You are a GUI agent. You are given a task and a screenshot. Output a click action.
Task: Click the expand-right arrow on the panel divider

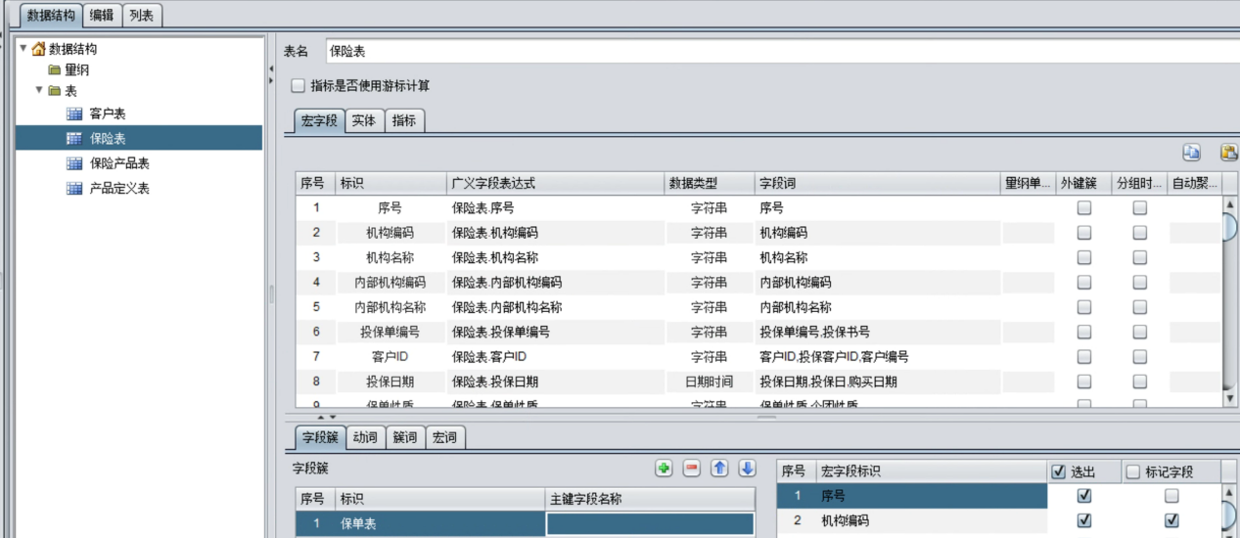coord(271,81)
